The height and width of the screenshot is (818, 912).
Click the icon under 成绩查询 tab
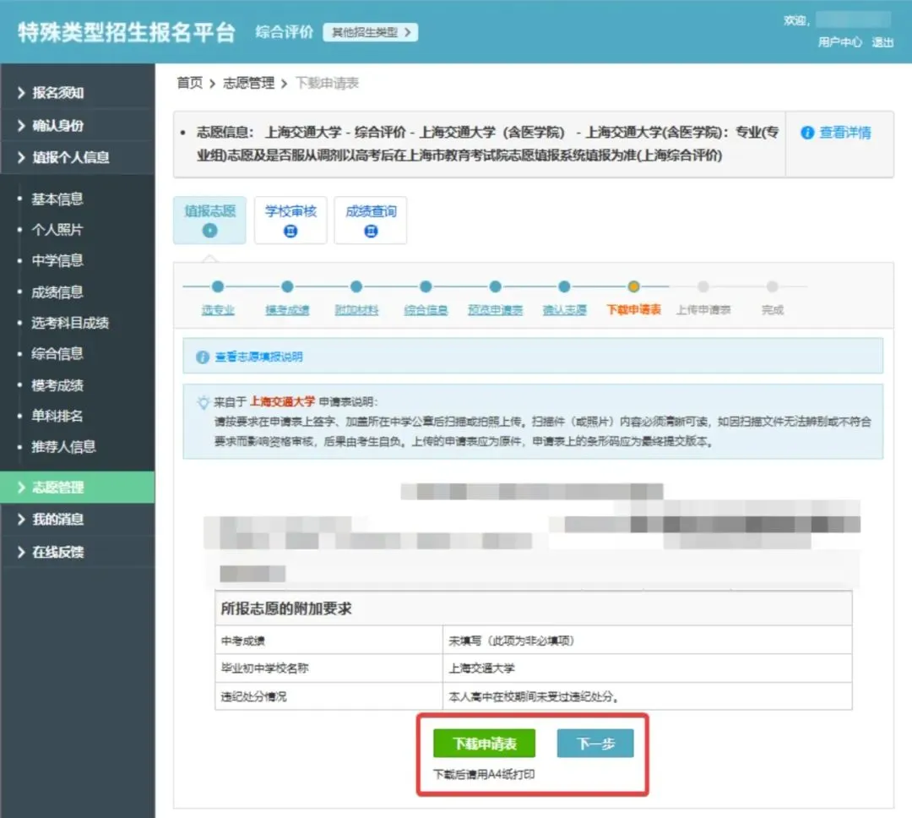click(x=371, y=231)
